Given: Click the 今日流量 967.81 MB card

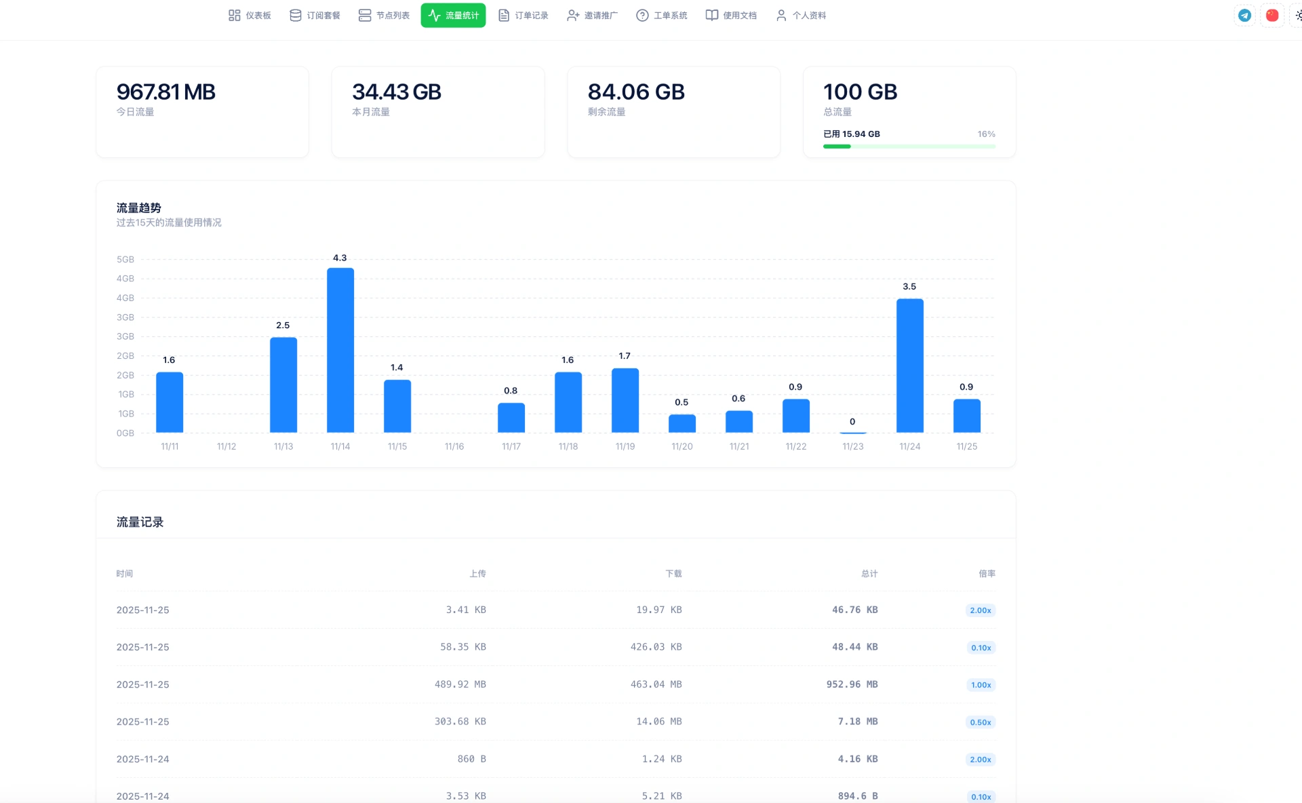Looking at the screenshot, I should (202, 112).
